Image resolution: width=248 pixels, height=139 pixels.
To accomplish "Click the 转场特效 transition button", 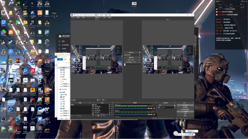I will click(x=131, y=53).
